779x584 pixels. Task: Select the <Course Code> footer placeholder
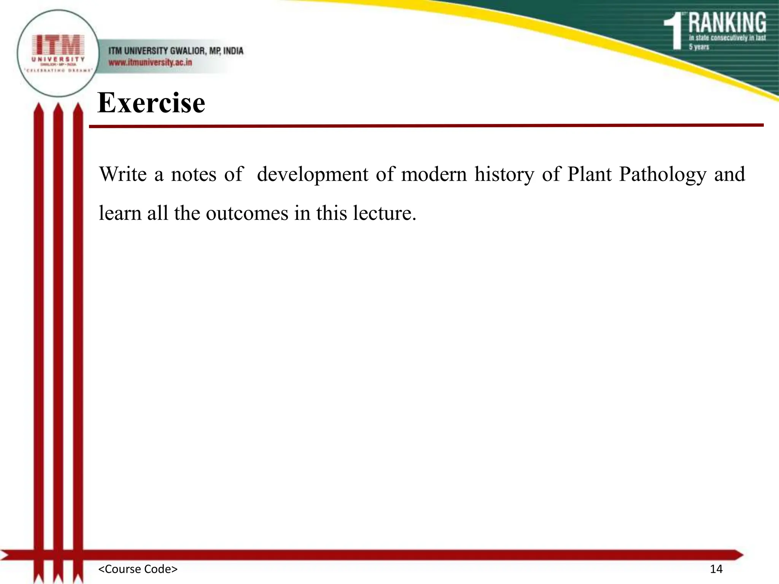tap(138, 569)
